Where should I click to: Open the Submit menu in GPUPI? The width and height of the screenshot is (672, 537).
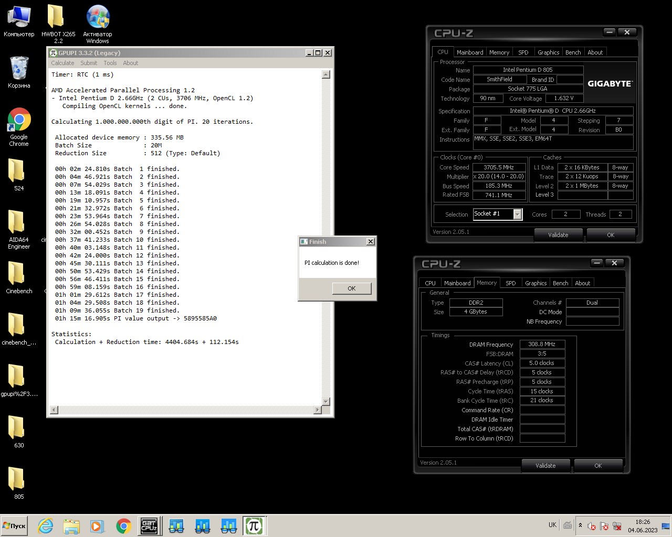click(89, 63)
